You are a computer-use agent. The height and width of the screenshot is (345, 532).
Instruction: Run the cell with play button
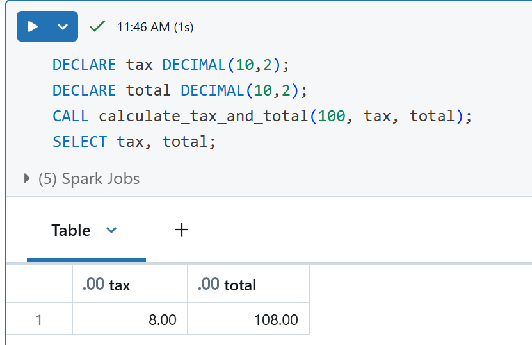point(33,26)
